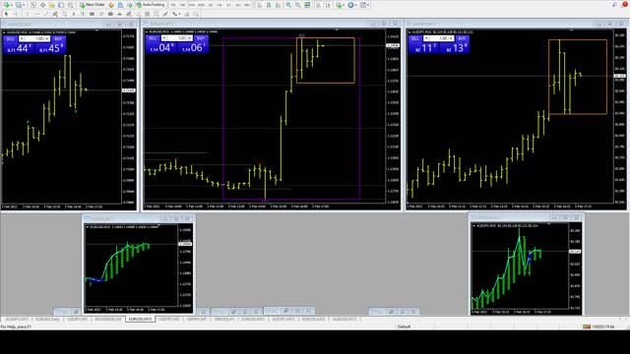Click BUY on the AUDJPY chart panel
The image size is (630, 354).
[x=462, y=38]
